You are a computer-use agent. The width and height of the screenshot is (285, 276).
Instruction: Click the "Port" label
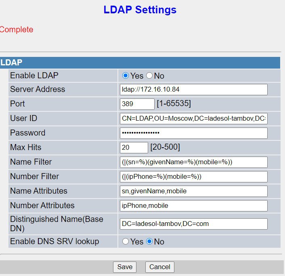tap(17, 104)
